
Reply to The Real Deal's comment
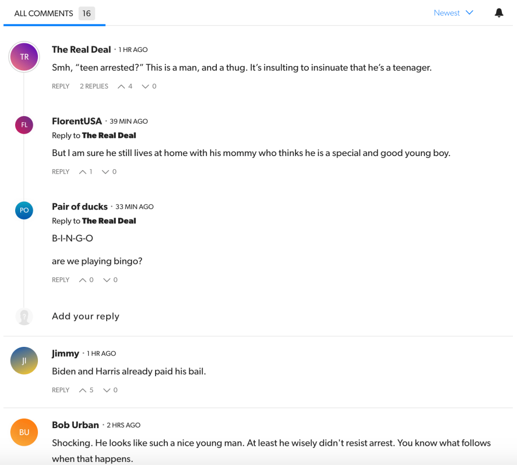tap(61, 86)
